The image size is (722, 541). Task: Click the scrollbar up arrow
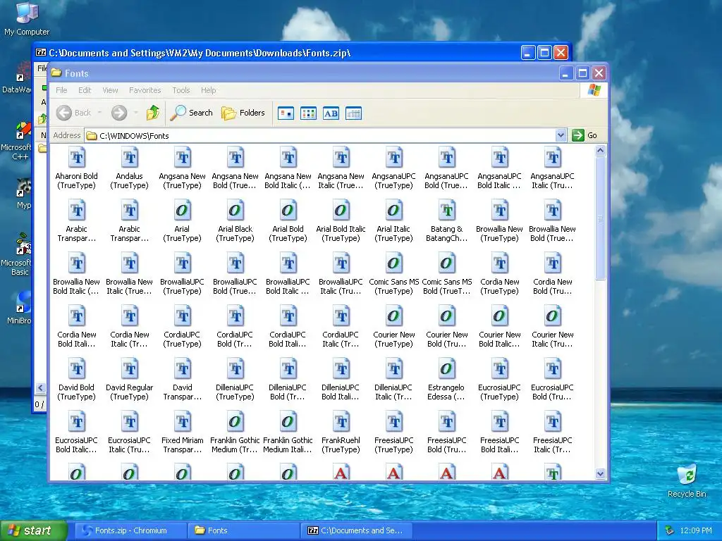[600, 151]
